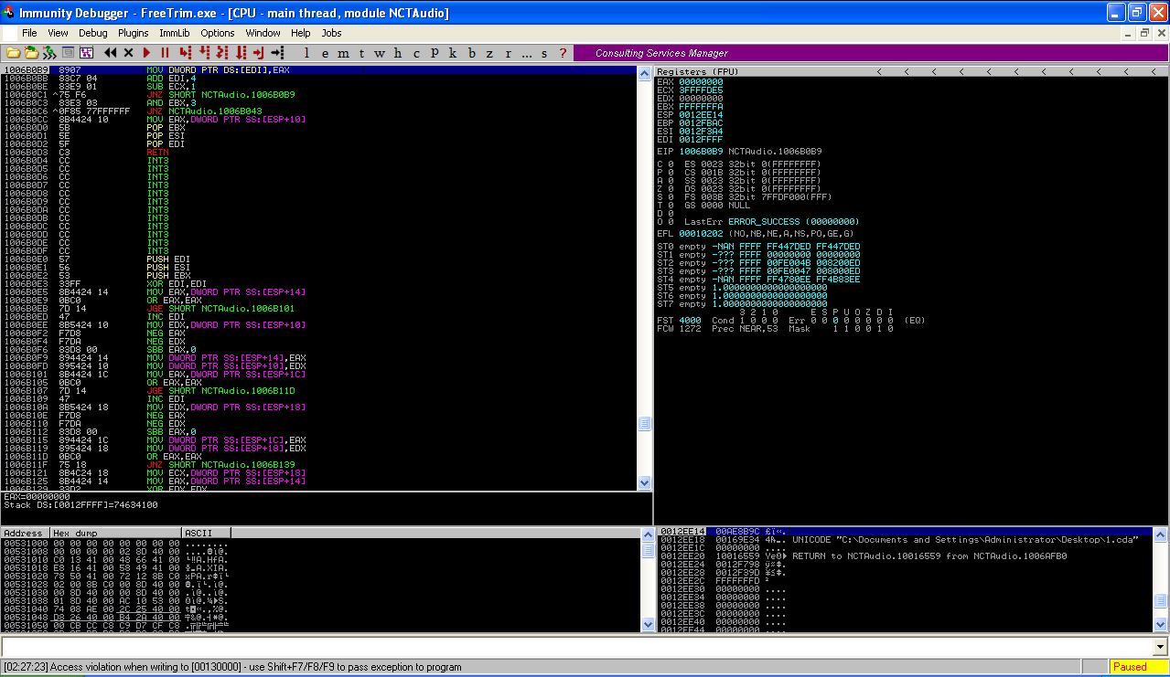This screenshot has height=677, width=1170.
Task: Open help with red '?' icon
Action: [563, 53]
